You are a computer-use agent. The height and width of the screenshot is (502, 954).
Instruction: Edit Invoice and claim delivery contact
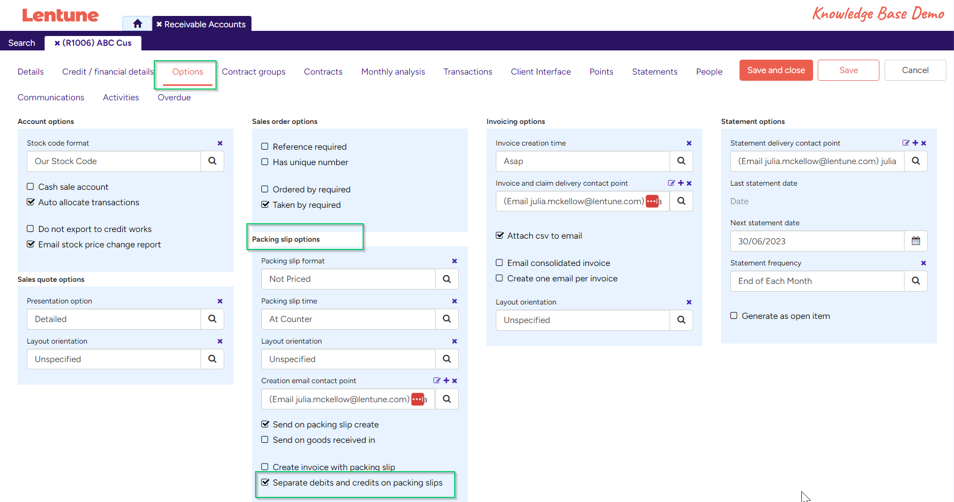(x=671, y=183)
